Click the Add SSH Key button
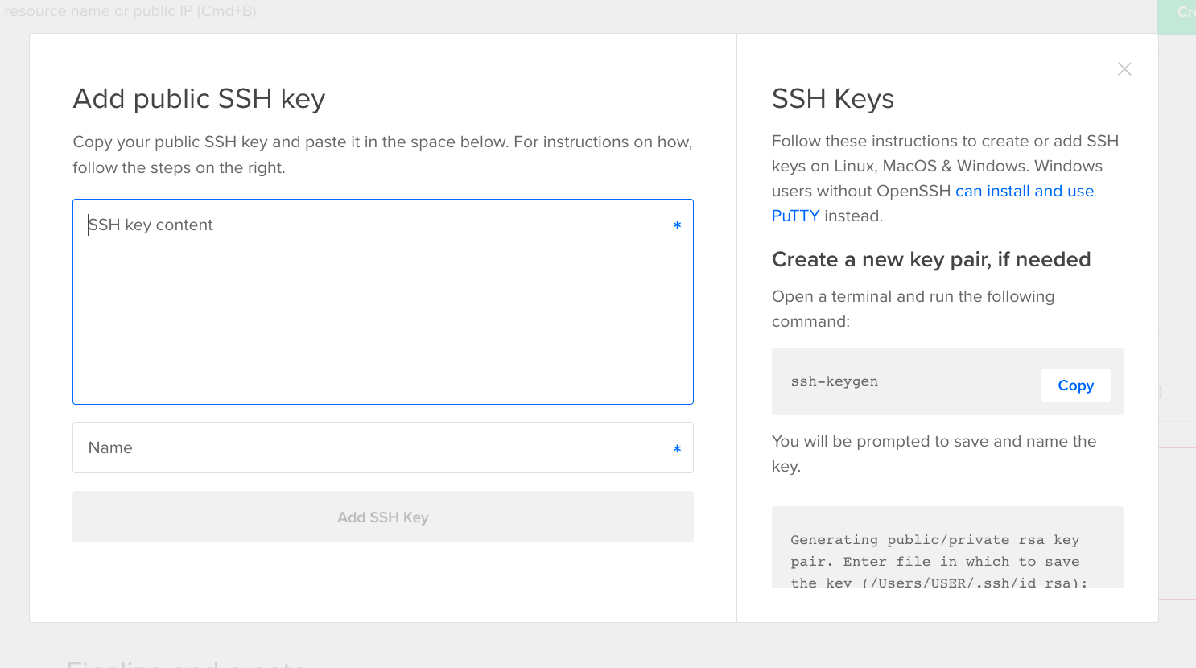The image size is (1196, 668). 382,517
